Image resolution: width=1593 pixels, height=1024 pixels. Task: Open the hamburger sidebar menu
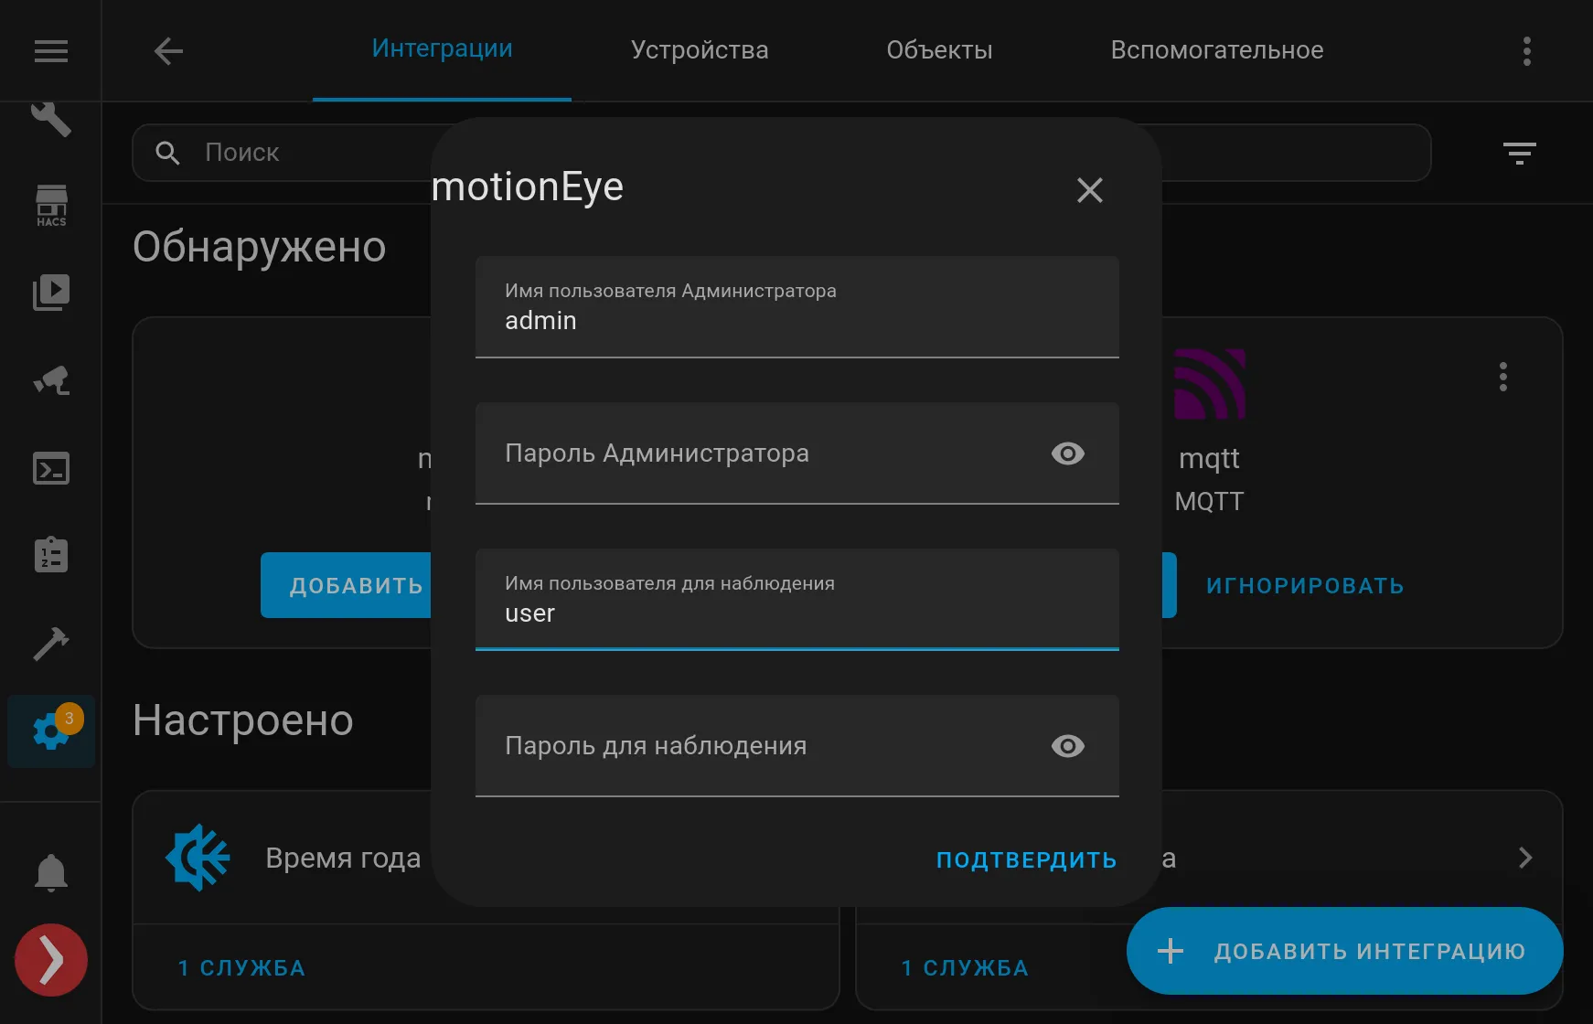pos(51,51)
